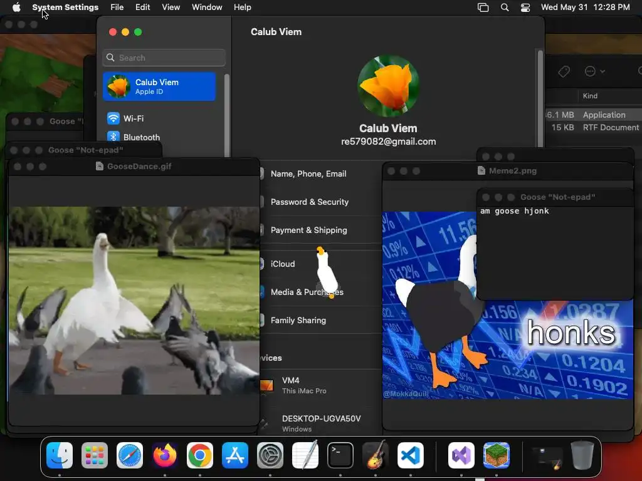Click the white desktop goose
Viewport: 642px width, 481px height.
point(327,272)
